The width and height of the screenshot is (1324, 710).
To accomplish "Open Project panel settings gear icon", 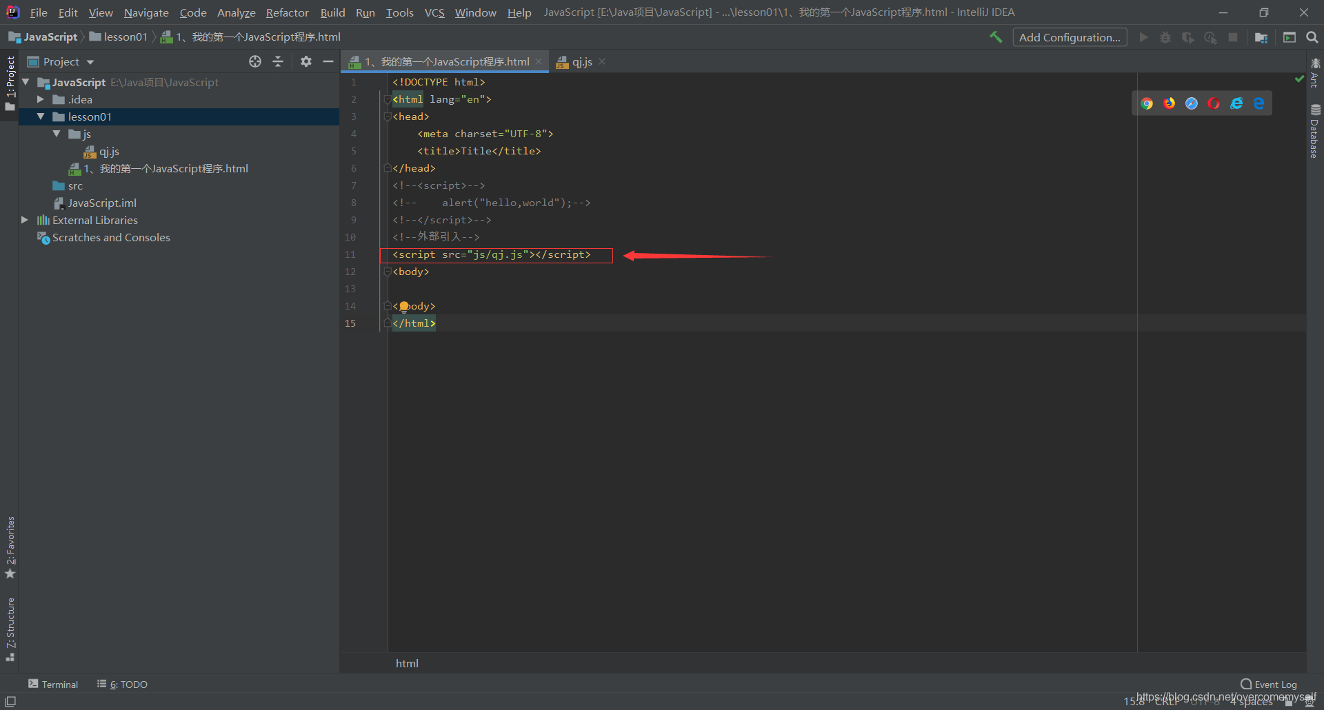I will [306, 61].
